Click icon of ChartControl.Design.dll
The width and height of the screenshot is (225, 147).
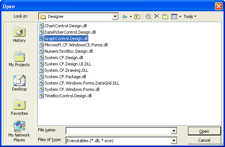(42, 26)
